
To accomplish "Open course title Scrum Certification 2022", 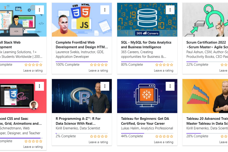I will [207, 45].
